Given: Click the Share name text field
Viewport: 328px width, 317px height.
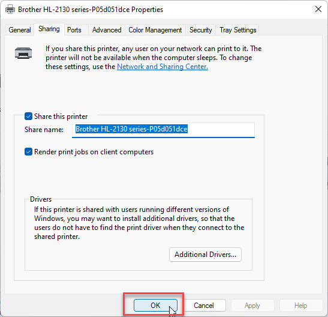Looking at the screenshot, I should point(163,130).
